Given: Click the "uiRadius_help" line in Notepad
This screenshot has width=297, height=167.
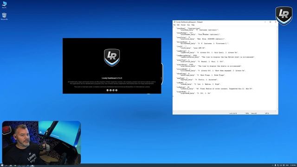Looking at the screenshot, I should (217, 89).
